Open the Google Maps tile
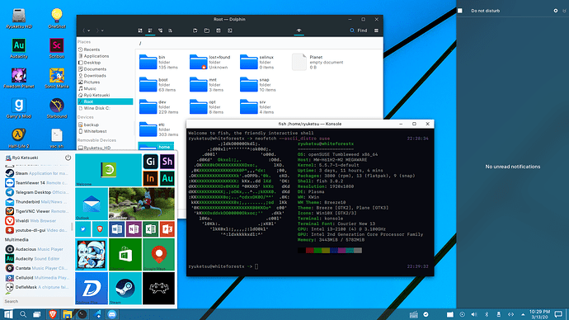 pyautogui.click(x=158, y=254)
